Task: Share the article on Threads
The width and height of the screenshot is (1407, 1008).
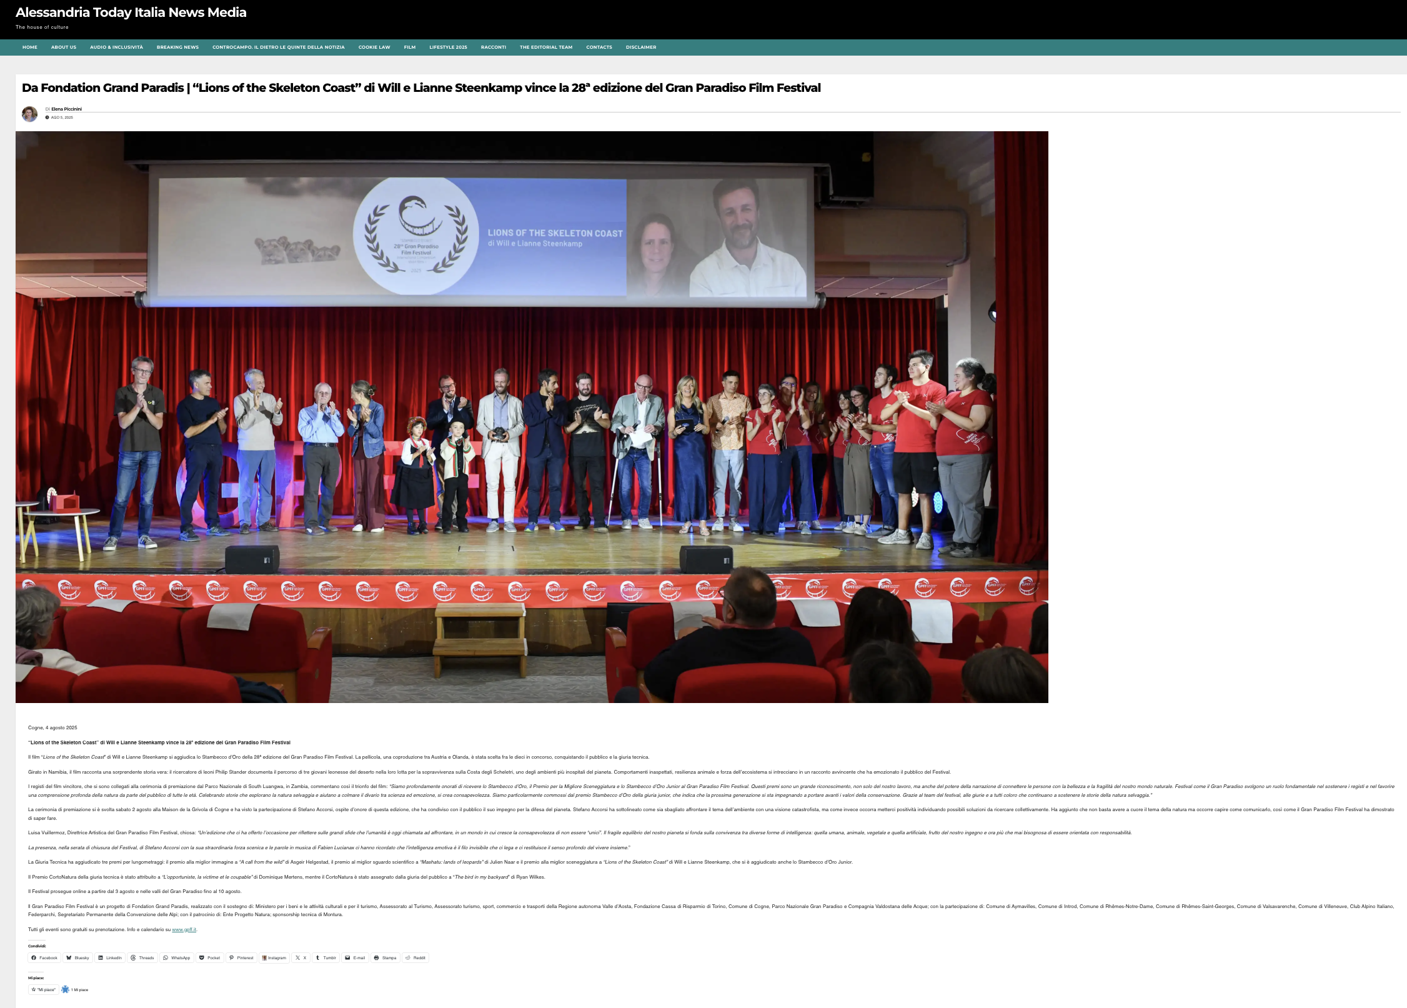Action: 142,957
